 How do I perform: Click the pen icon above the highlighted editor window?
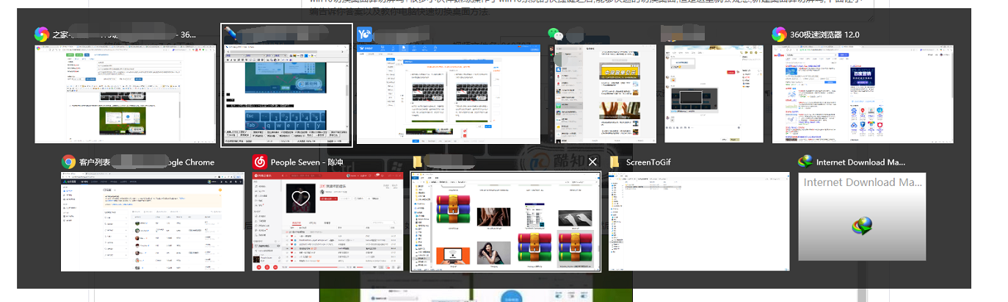233,34
